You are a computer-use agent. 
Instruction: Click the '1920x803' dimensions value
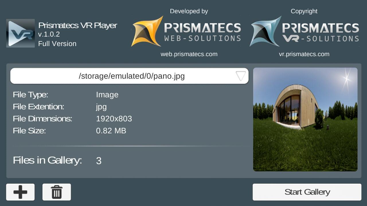point(114,119)
